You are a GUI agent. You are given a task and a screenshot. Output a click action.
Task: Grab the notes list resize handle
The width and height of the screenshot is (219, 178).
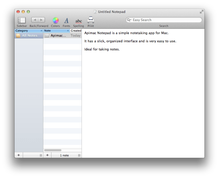[79, 155]
